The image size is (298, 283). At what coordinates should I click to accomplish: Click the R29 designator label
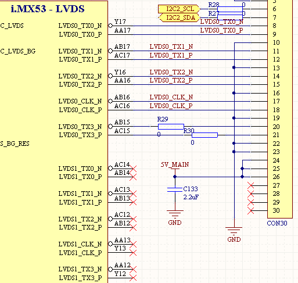tap(163, 119)
